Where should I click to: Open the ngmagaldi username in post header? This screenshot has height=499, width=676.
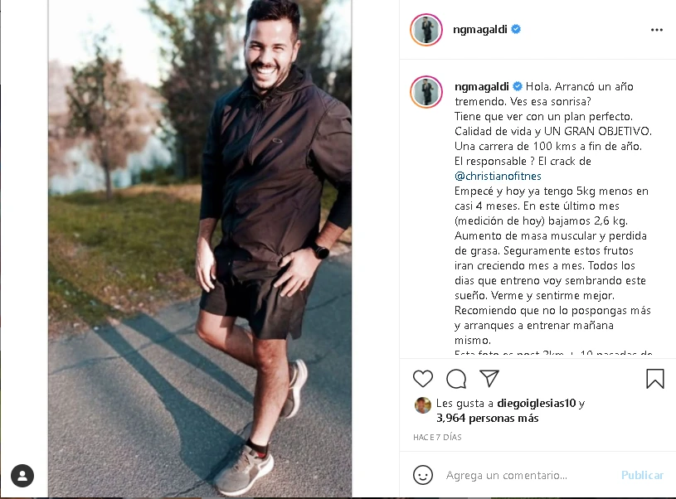(480, 29)
